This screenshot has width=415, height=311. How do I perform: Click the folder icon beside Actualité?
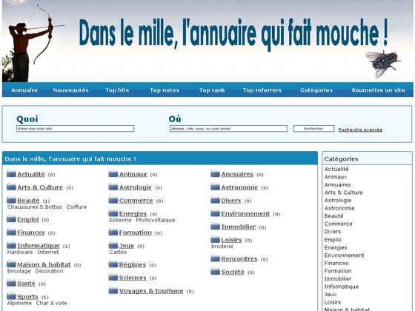11,174
